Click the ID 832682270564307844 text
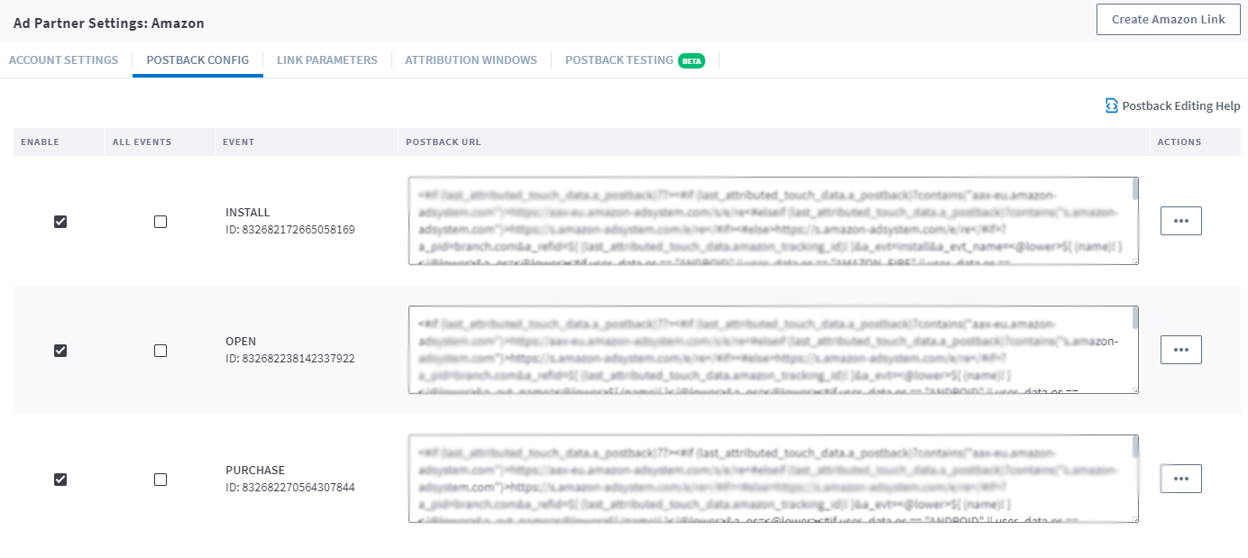Image resolution: width=1248 pixels, height=558 pixels. (289, 488)
